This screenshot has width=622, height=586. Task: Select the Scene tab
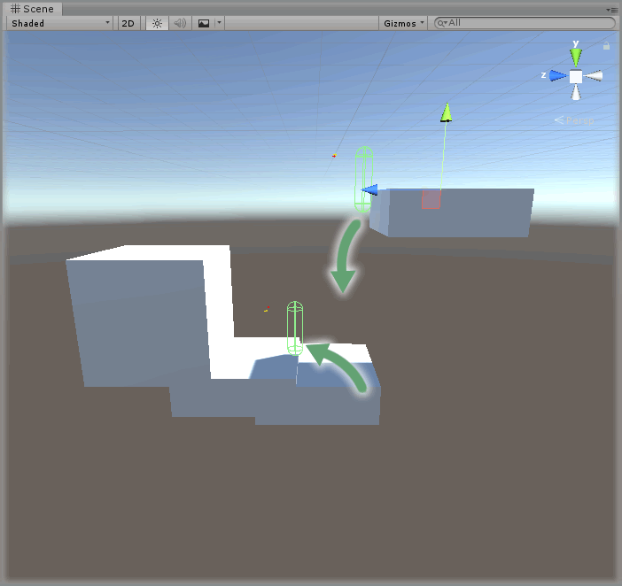pyautogui.click(x=33, y=9)
